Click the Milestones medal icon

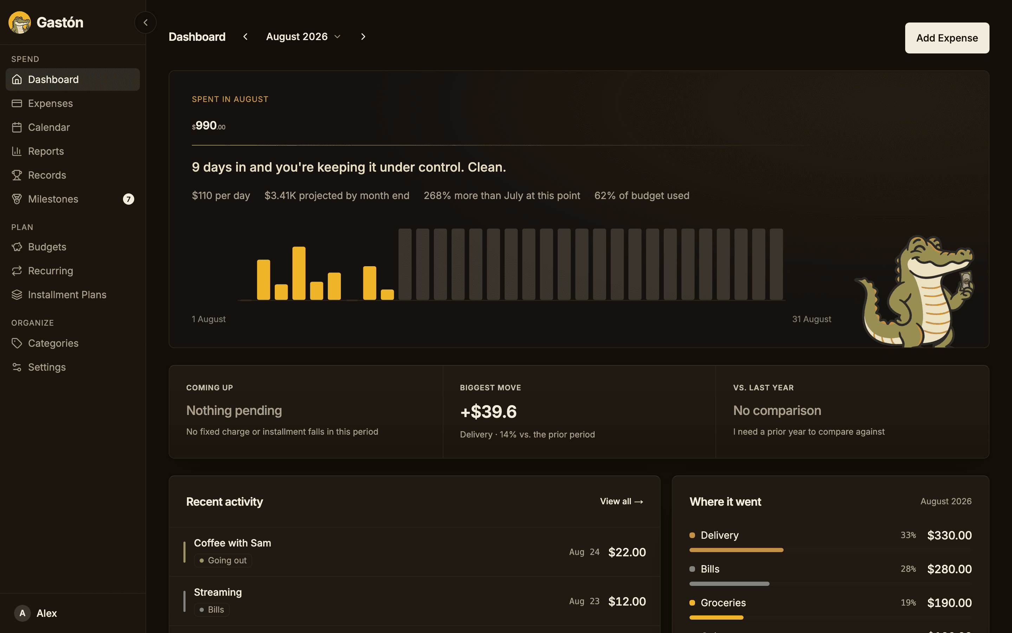click(17, 199)
